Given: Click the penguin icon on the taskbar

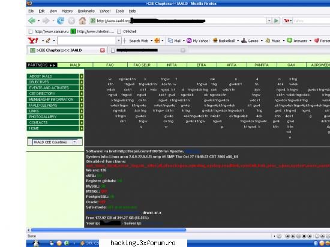Looking at the screenshot, I should [36, 243].
